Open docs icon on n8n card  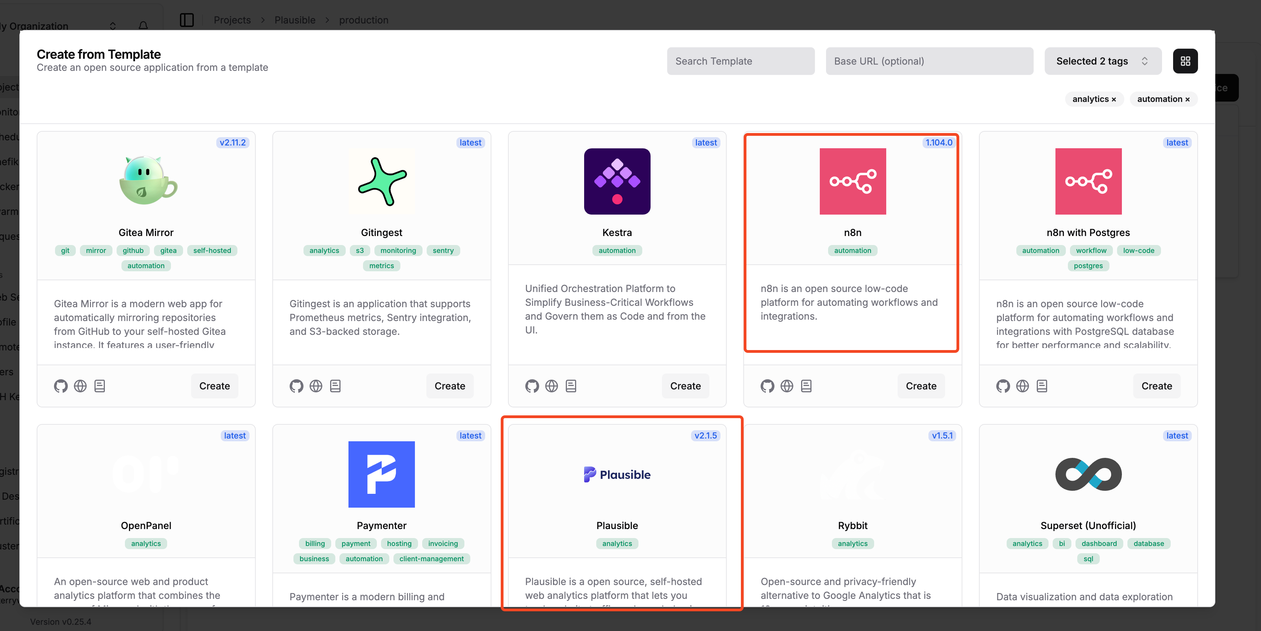pos(807,386)
